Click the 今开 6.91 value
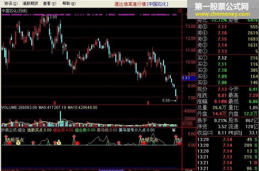 254,89
